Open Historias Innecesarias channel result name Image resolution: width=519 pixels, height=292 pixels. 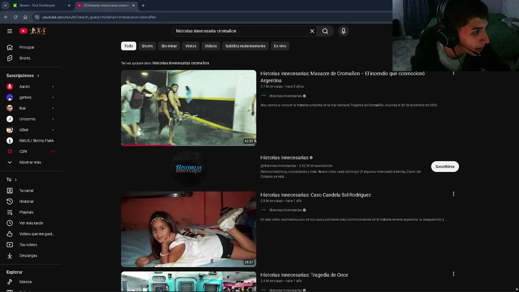(x=284, y=157)
